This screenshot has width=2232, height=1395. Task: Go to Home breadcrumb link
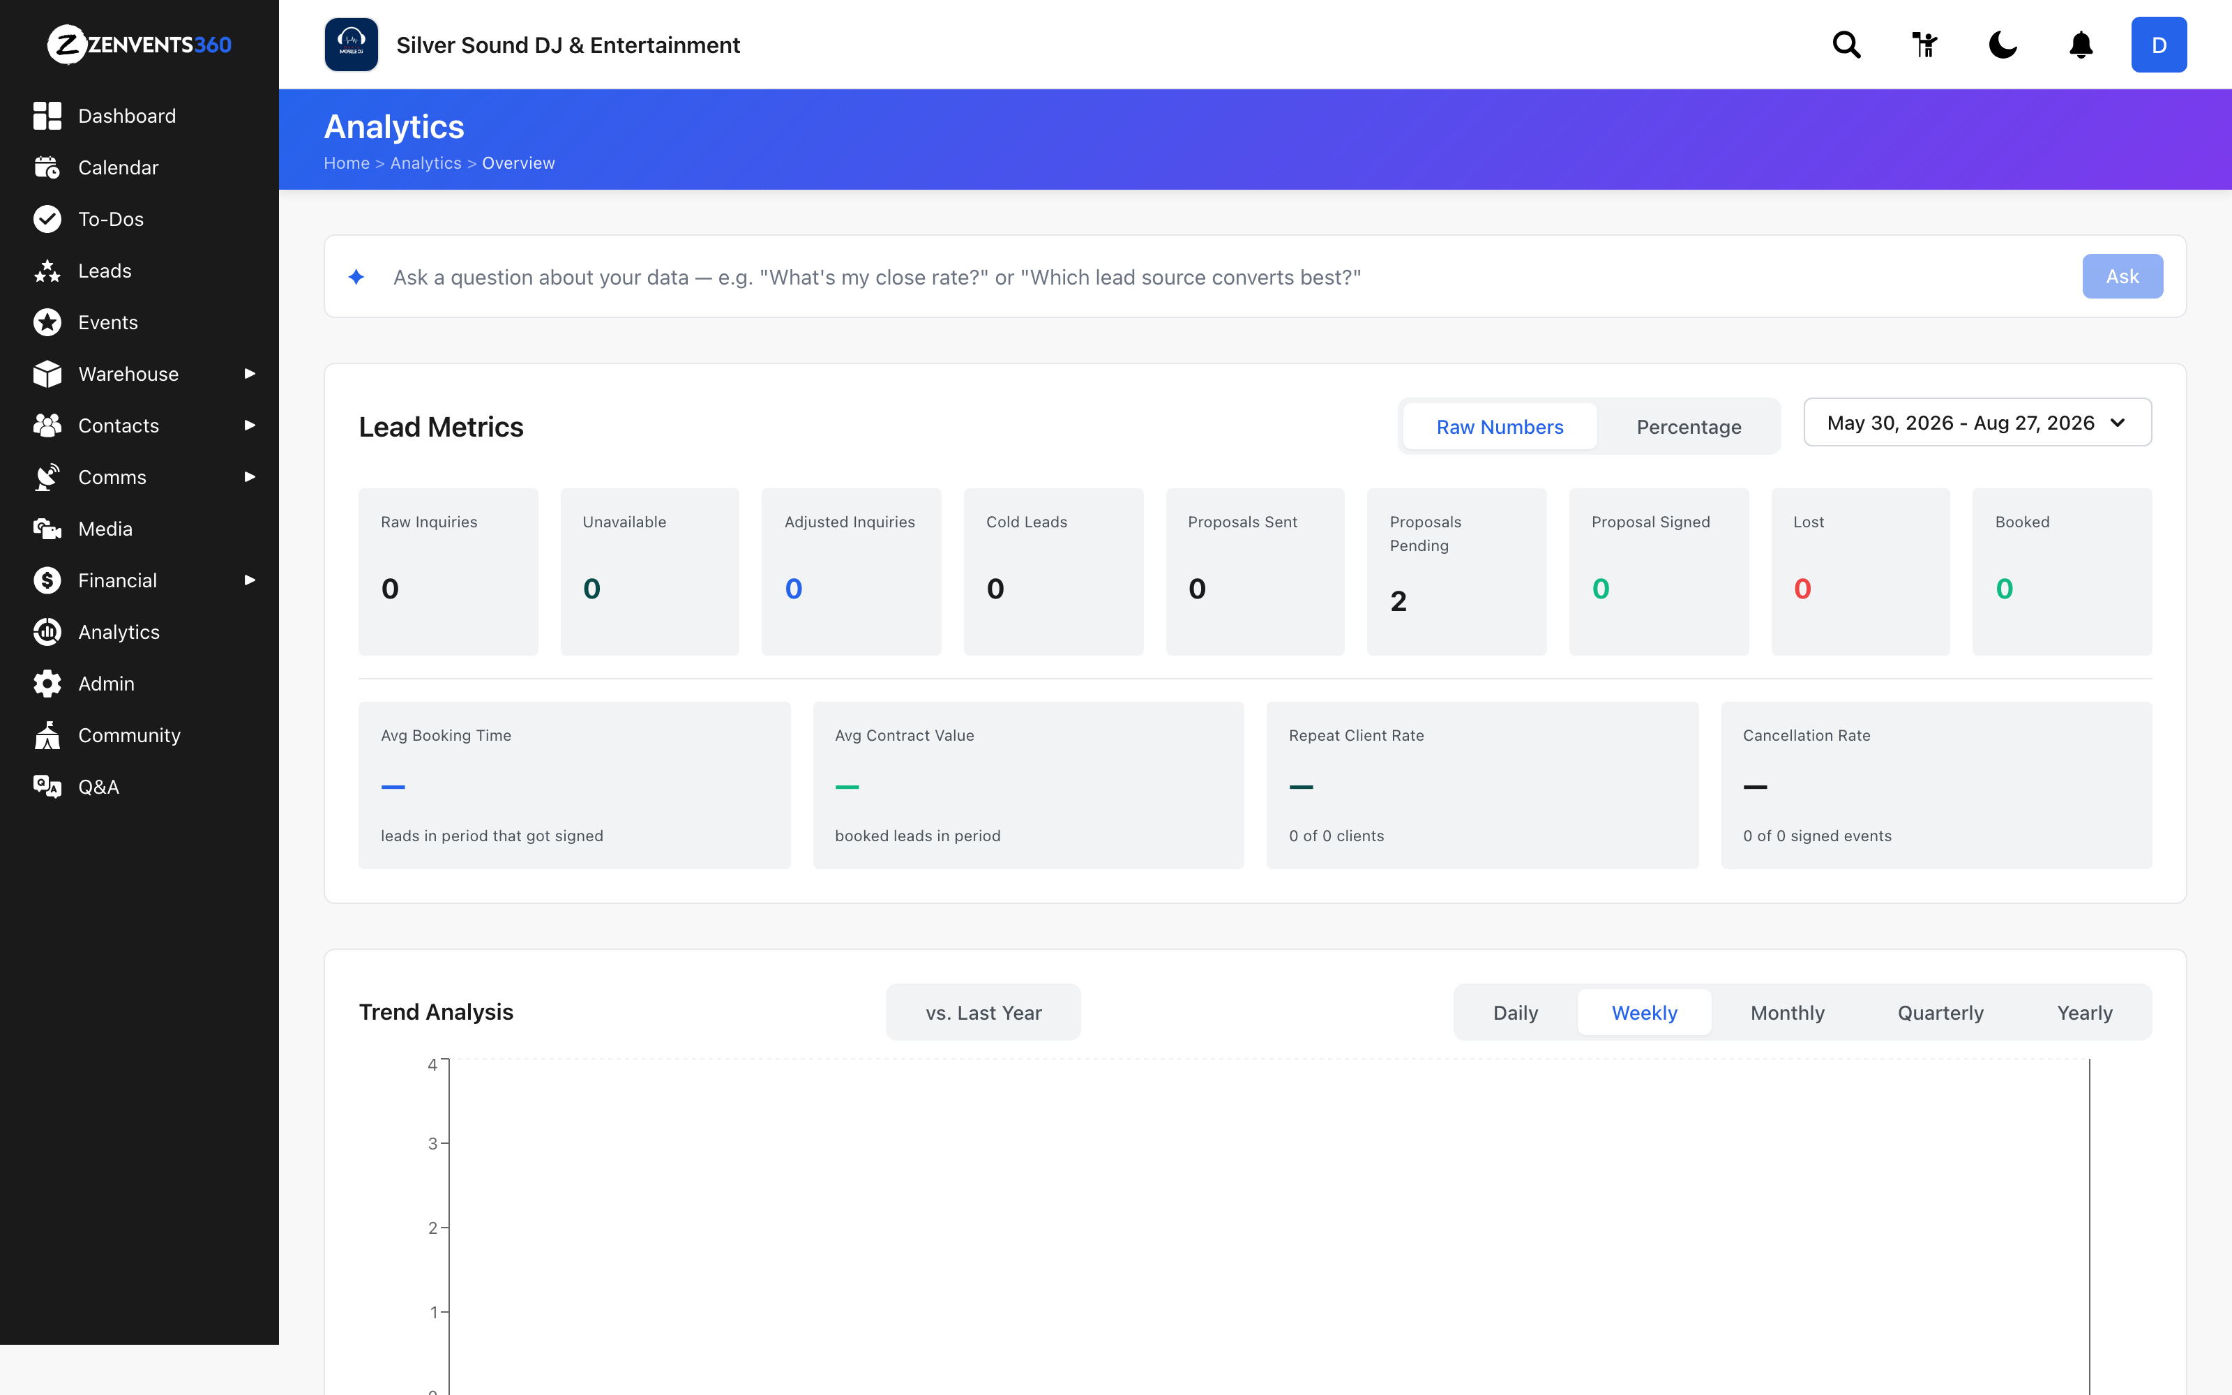point(347,163)
